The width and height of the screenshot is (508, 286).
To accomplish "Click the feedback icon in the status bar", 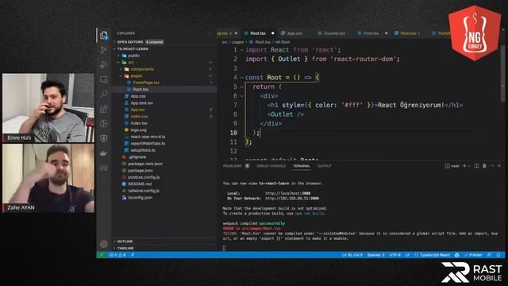I will tap(490, 255).
